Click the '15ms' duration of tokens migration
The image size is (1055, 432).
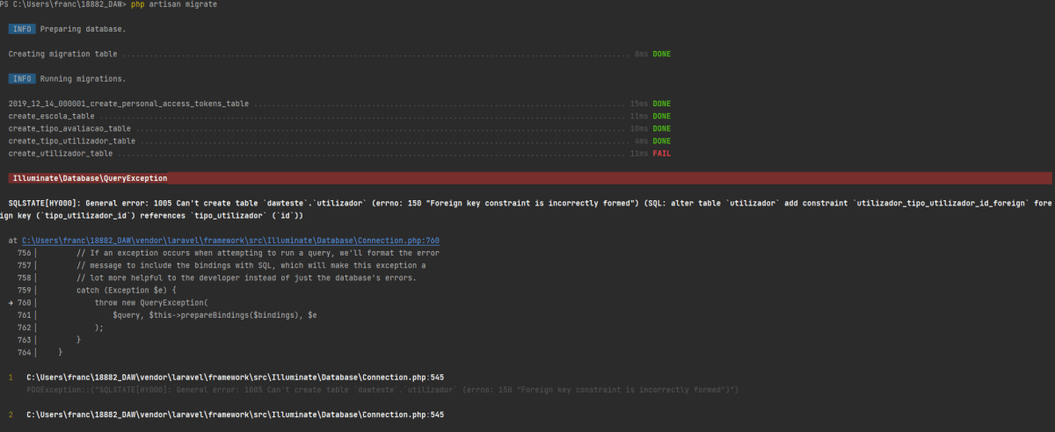coord(639,104)
